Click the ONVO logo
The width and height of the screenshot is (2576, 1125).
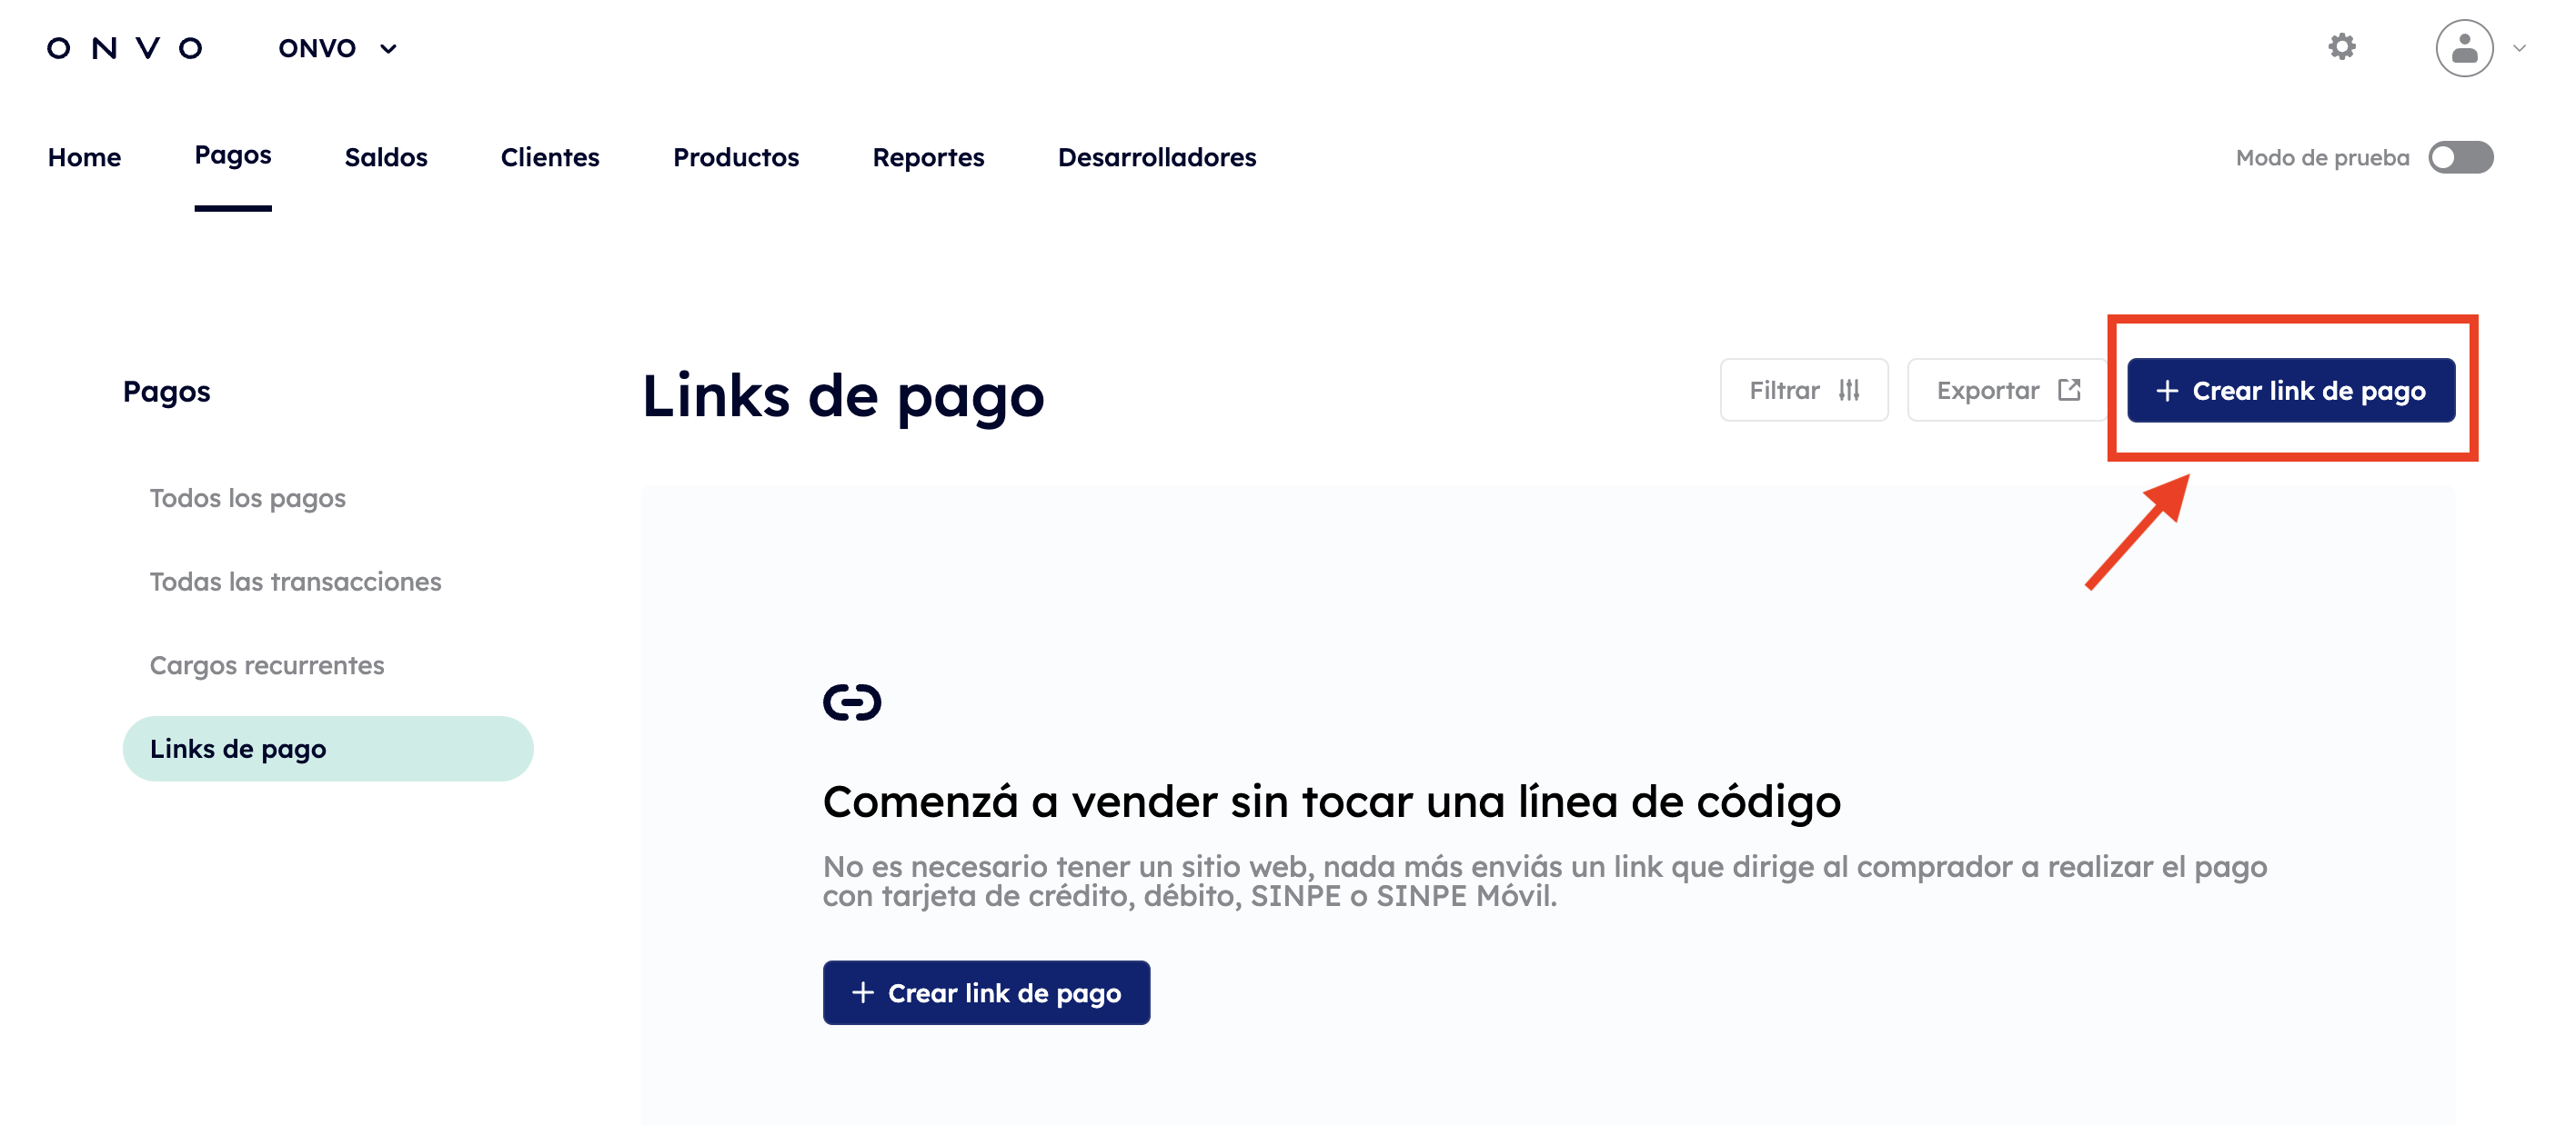tap(125, 48)
